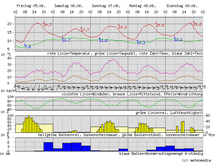
Task: Click the red 20.5 Tmax value
Action: [160, 25]
